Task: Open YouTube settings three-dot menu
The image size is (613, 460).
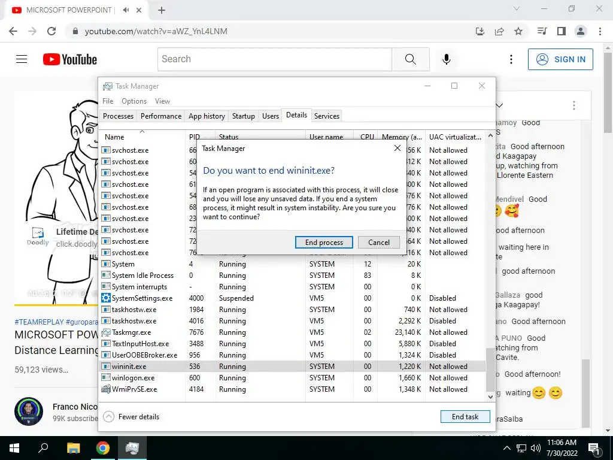Action: (511, 59)
